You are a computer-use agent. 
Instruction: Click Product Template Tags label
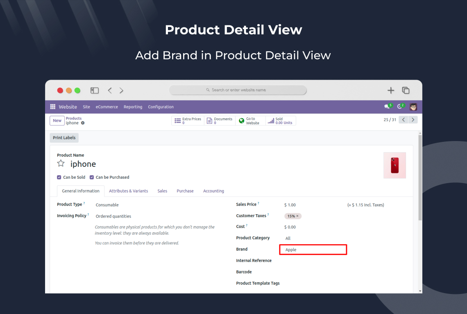(x=258, y=283)
